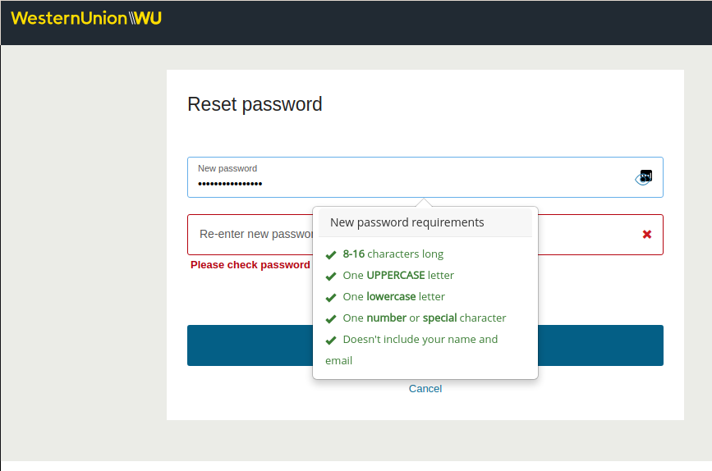Click the 'One lowercase letter' requirement
This screenshot has width=712, height=471.
coord(393,297)
